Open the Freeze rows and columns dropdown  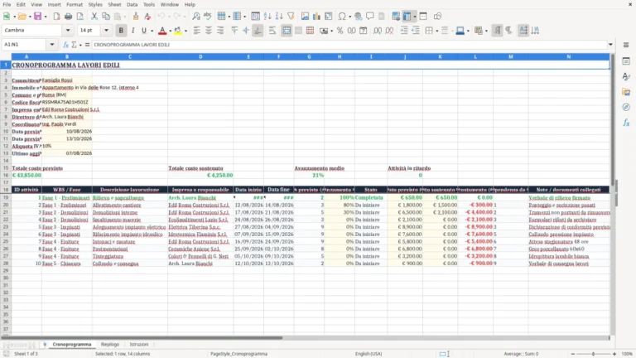pyautogui.click(x=415, y=17)
